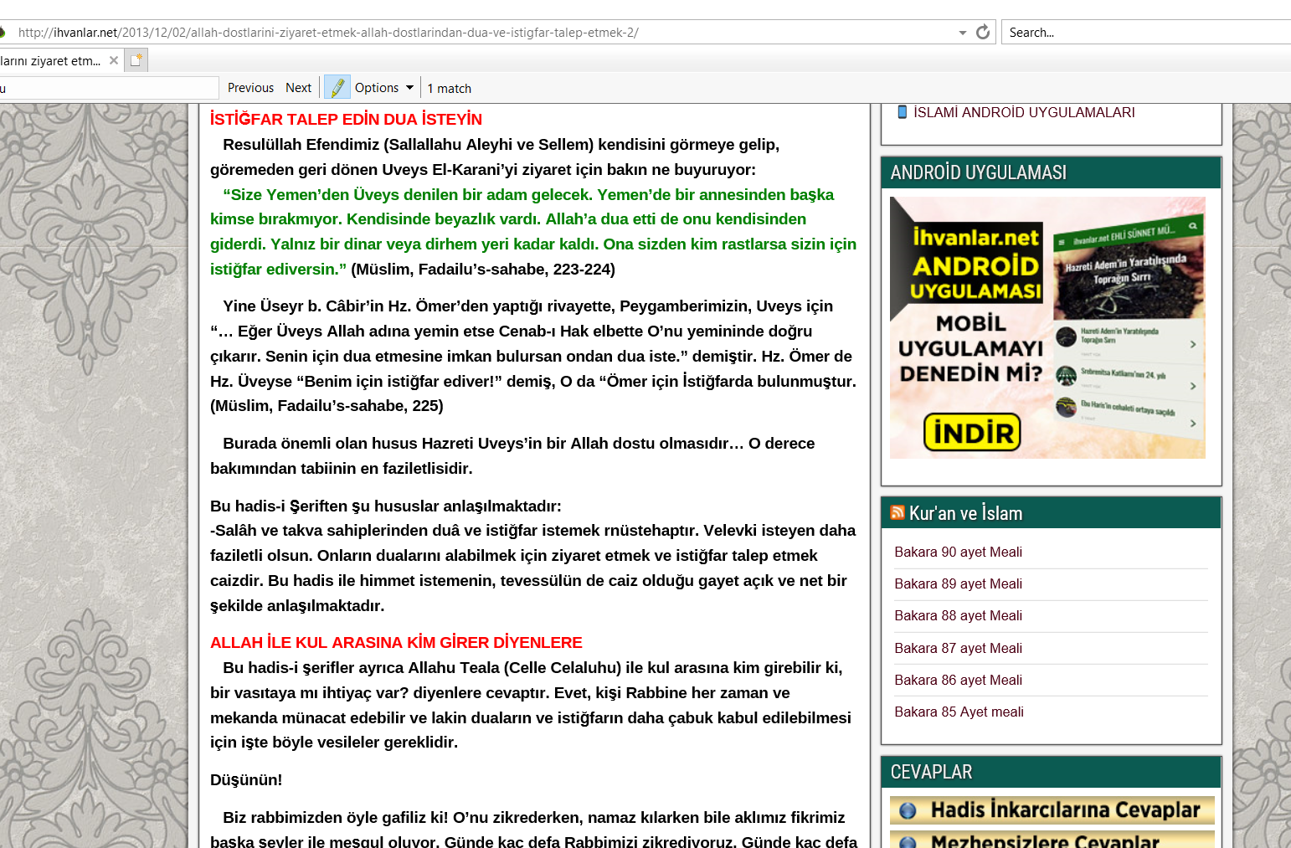Click the page refresh icon
The width and height of the screenshot is (1291, 848).
click(983, 32)
